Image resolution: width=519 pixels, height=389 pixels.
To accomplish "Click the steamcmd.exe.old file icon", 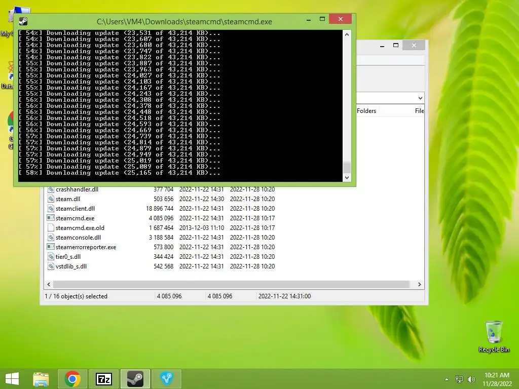I will coord(51,228).
